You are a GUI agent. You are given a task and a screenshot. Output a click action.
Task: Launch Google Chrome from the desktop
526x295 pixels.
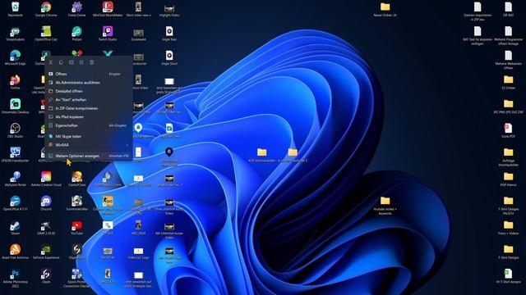point(46,9)
